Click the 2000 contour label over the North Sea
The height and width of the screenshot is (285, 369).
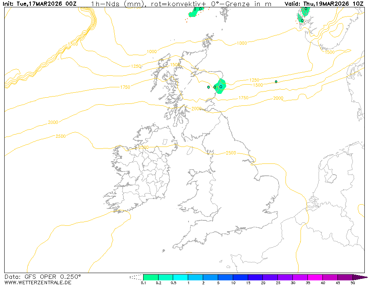(x=278, y=98)
